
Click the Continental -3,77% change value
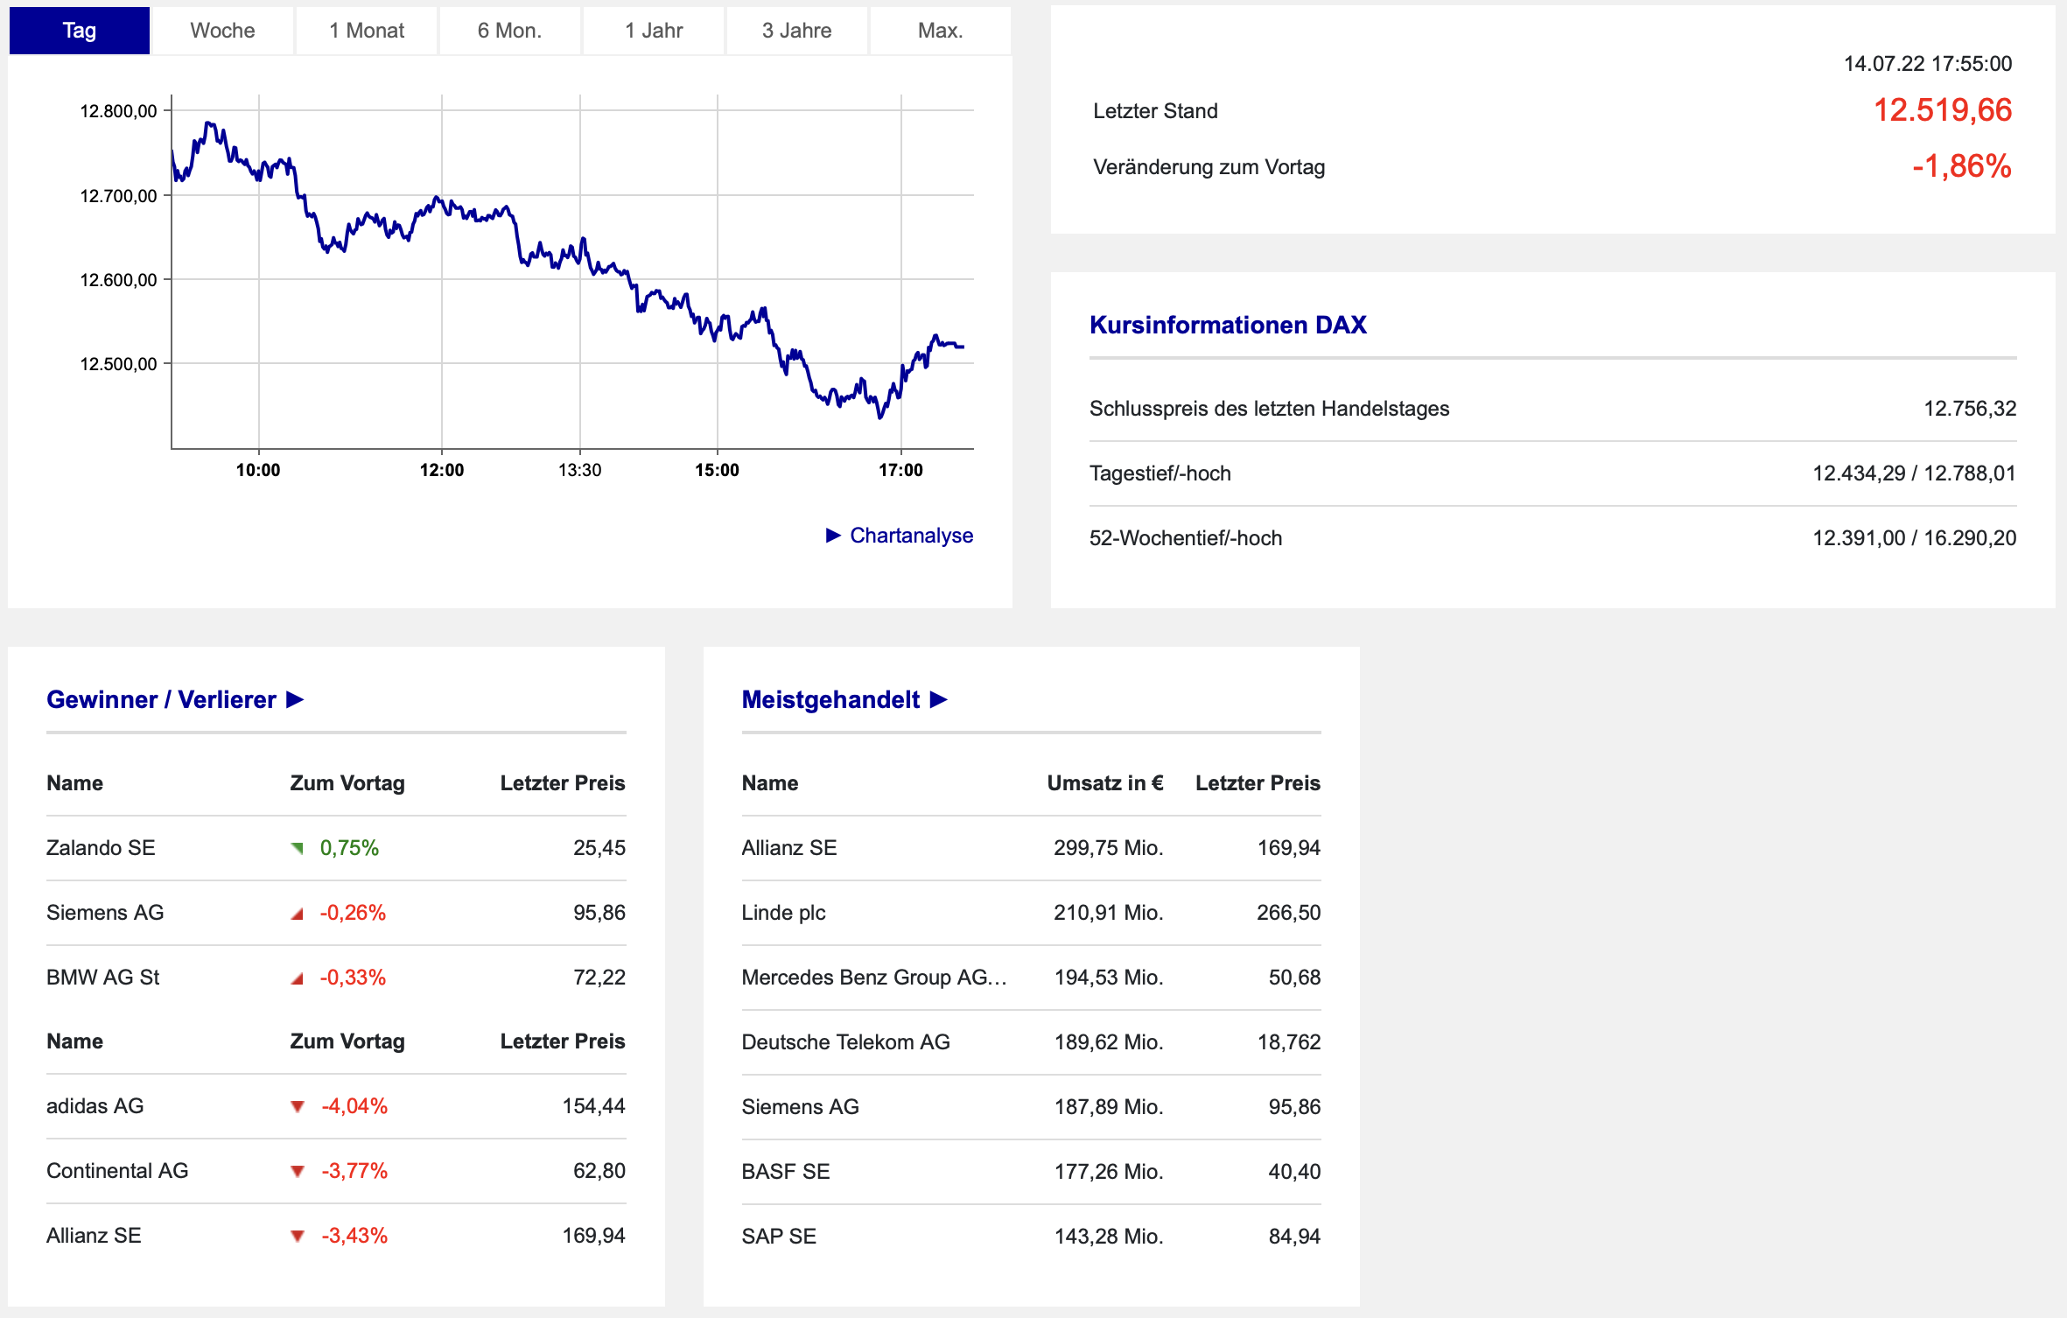(354, 1171)
